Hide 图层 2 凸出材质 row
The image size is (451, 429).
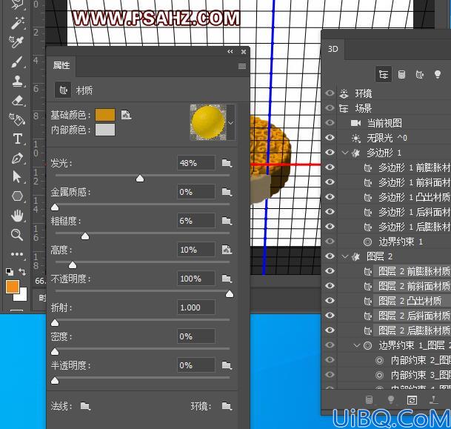point(330,300)
